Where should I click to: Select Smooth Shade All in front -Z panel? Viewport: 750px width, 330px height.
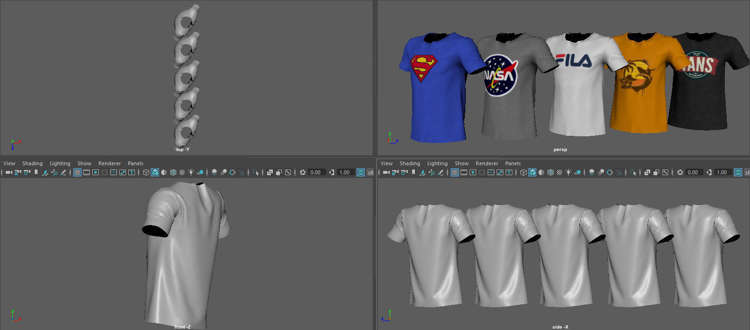pyautogui.click(x=155, y=172)
